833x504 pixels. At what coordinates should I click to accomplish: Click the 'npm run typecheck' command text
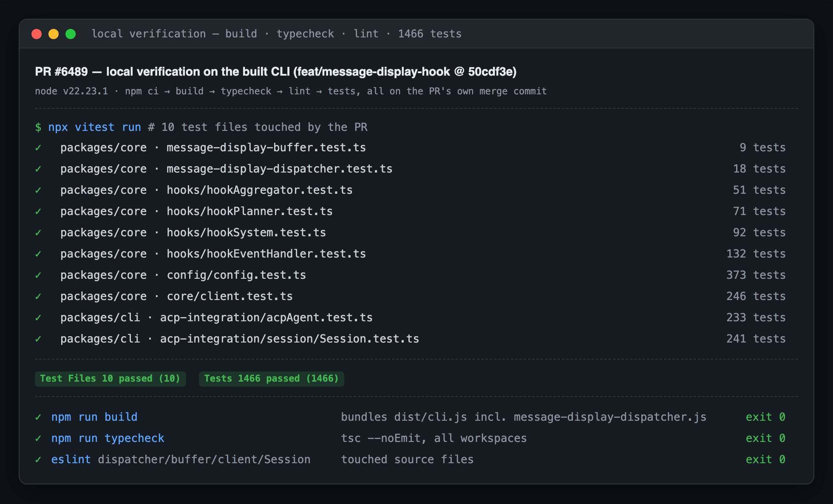tap(108, 438)
